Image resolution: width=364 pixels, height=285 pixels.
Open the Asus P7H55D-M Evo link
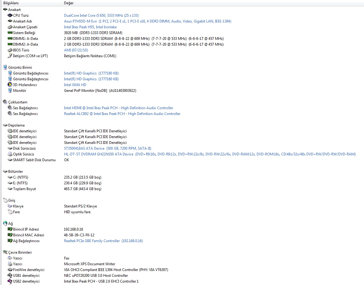80,21
